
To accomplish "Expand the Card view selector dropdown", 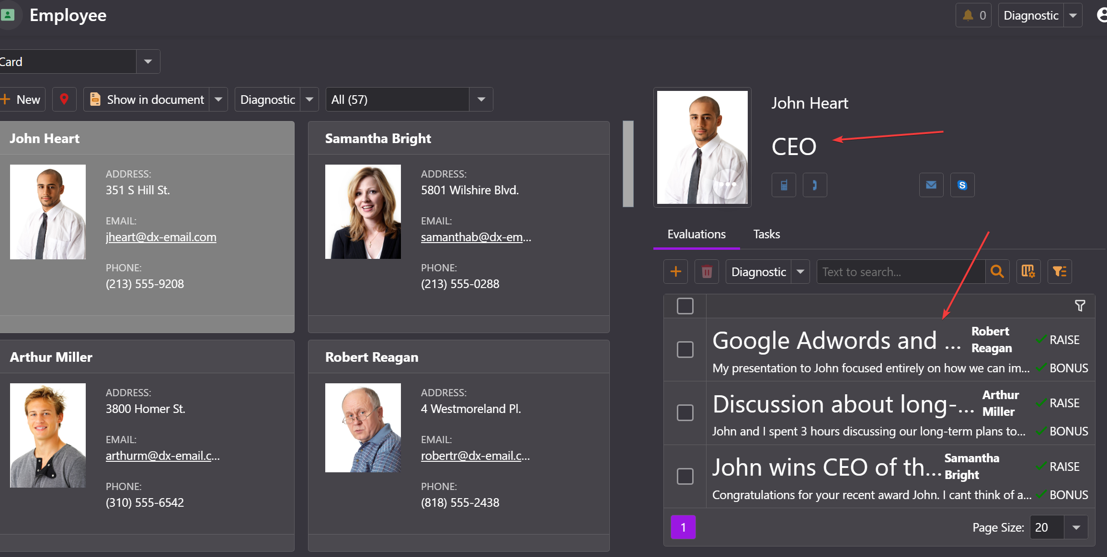I will coord(148,62).
